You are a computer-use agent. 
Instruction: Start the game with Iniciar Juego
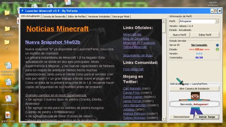[207, 117]
